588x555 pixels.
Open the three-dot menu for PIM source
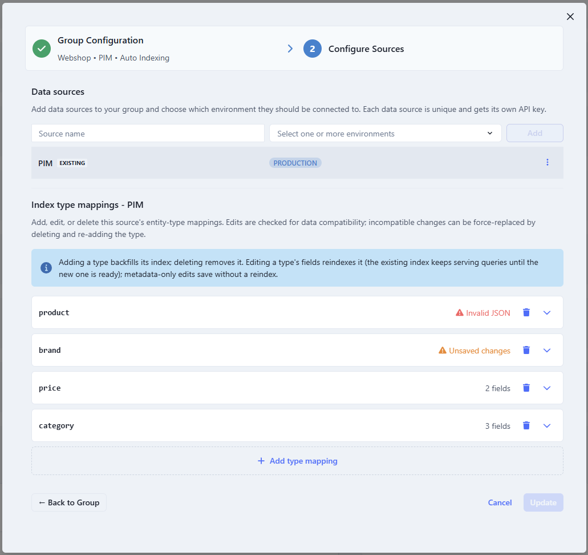click(547, 162)
